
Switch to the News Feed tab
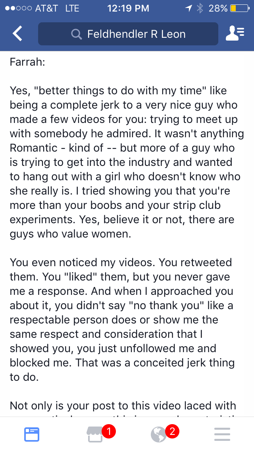click(32, 435)
